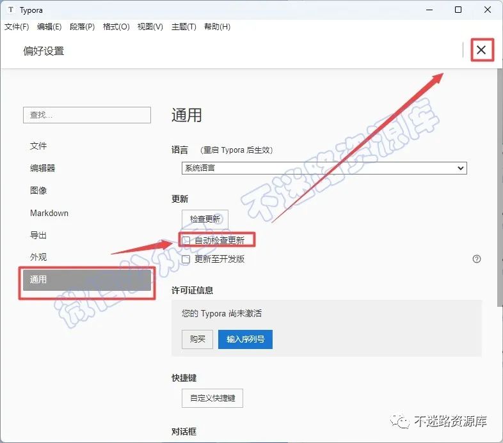
Task: Click the 快捷键 heading
Action: [x=184, y=378]
